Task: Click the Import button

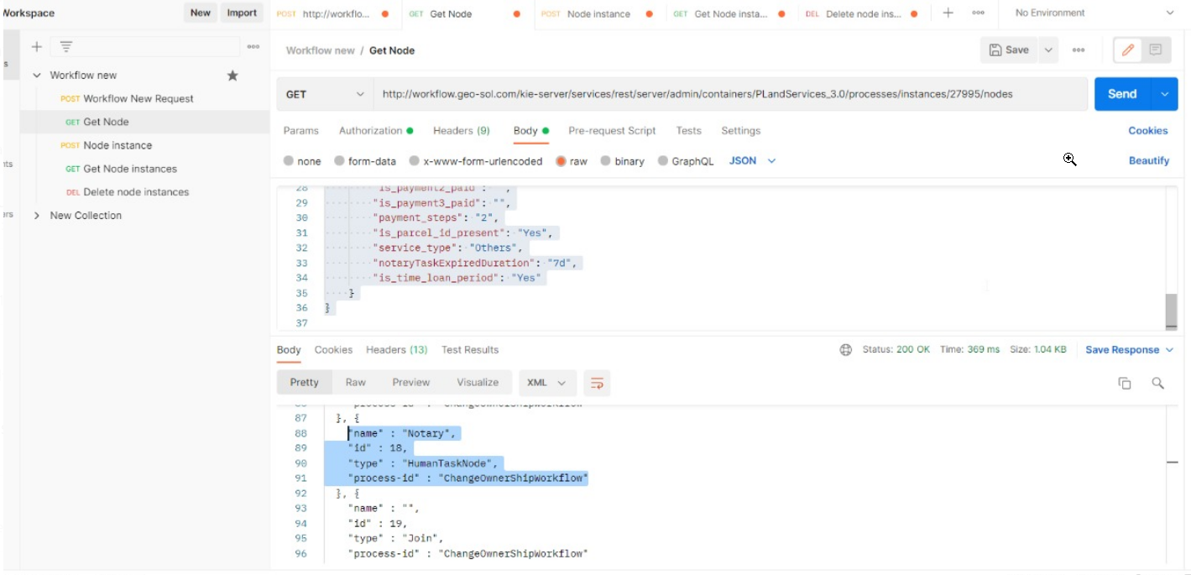Action: pyautogui.click(x=242, y=13)
